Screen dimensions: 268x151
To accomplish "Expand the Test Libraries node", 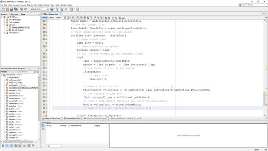I will pos(5,33).
